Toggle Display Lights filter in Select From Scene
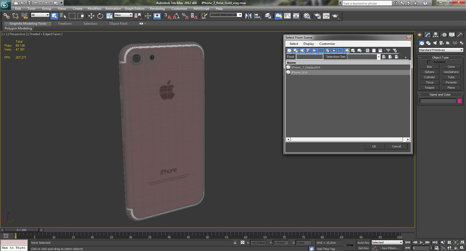The width and height of the screenshot is (466, 251). pos(302,51)
